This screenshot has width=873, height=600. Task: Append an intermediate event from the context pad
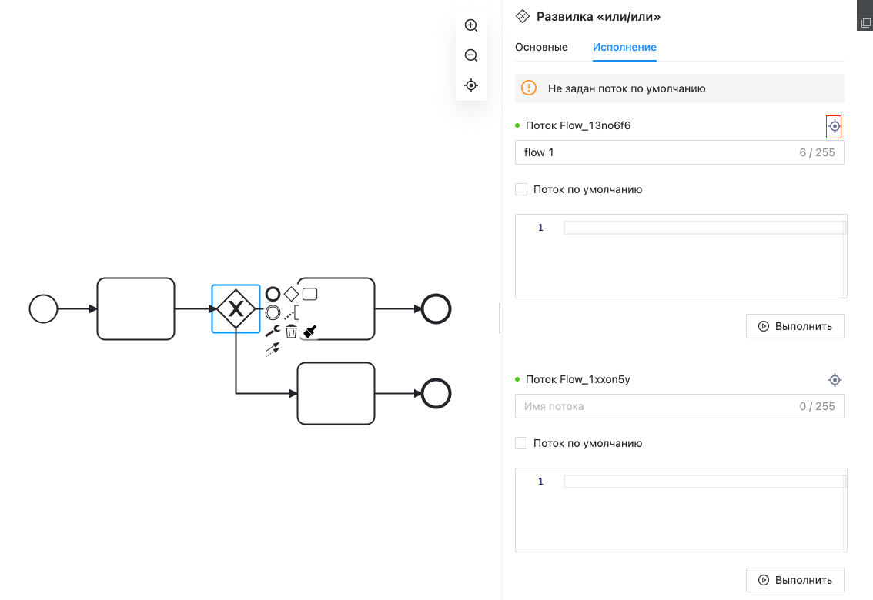[x=273, y=312]
